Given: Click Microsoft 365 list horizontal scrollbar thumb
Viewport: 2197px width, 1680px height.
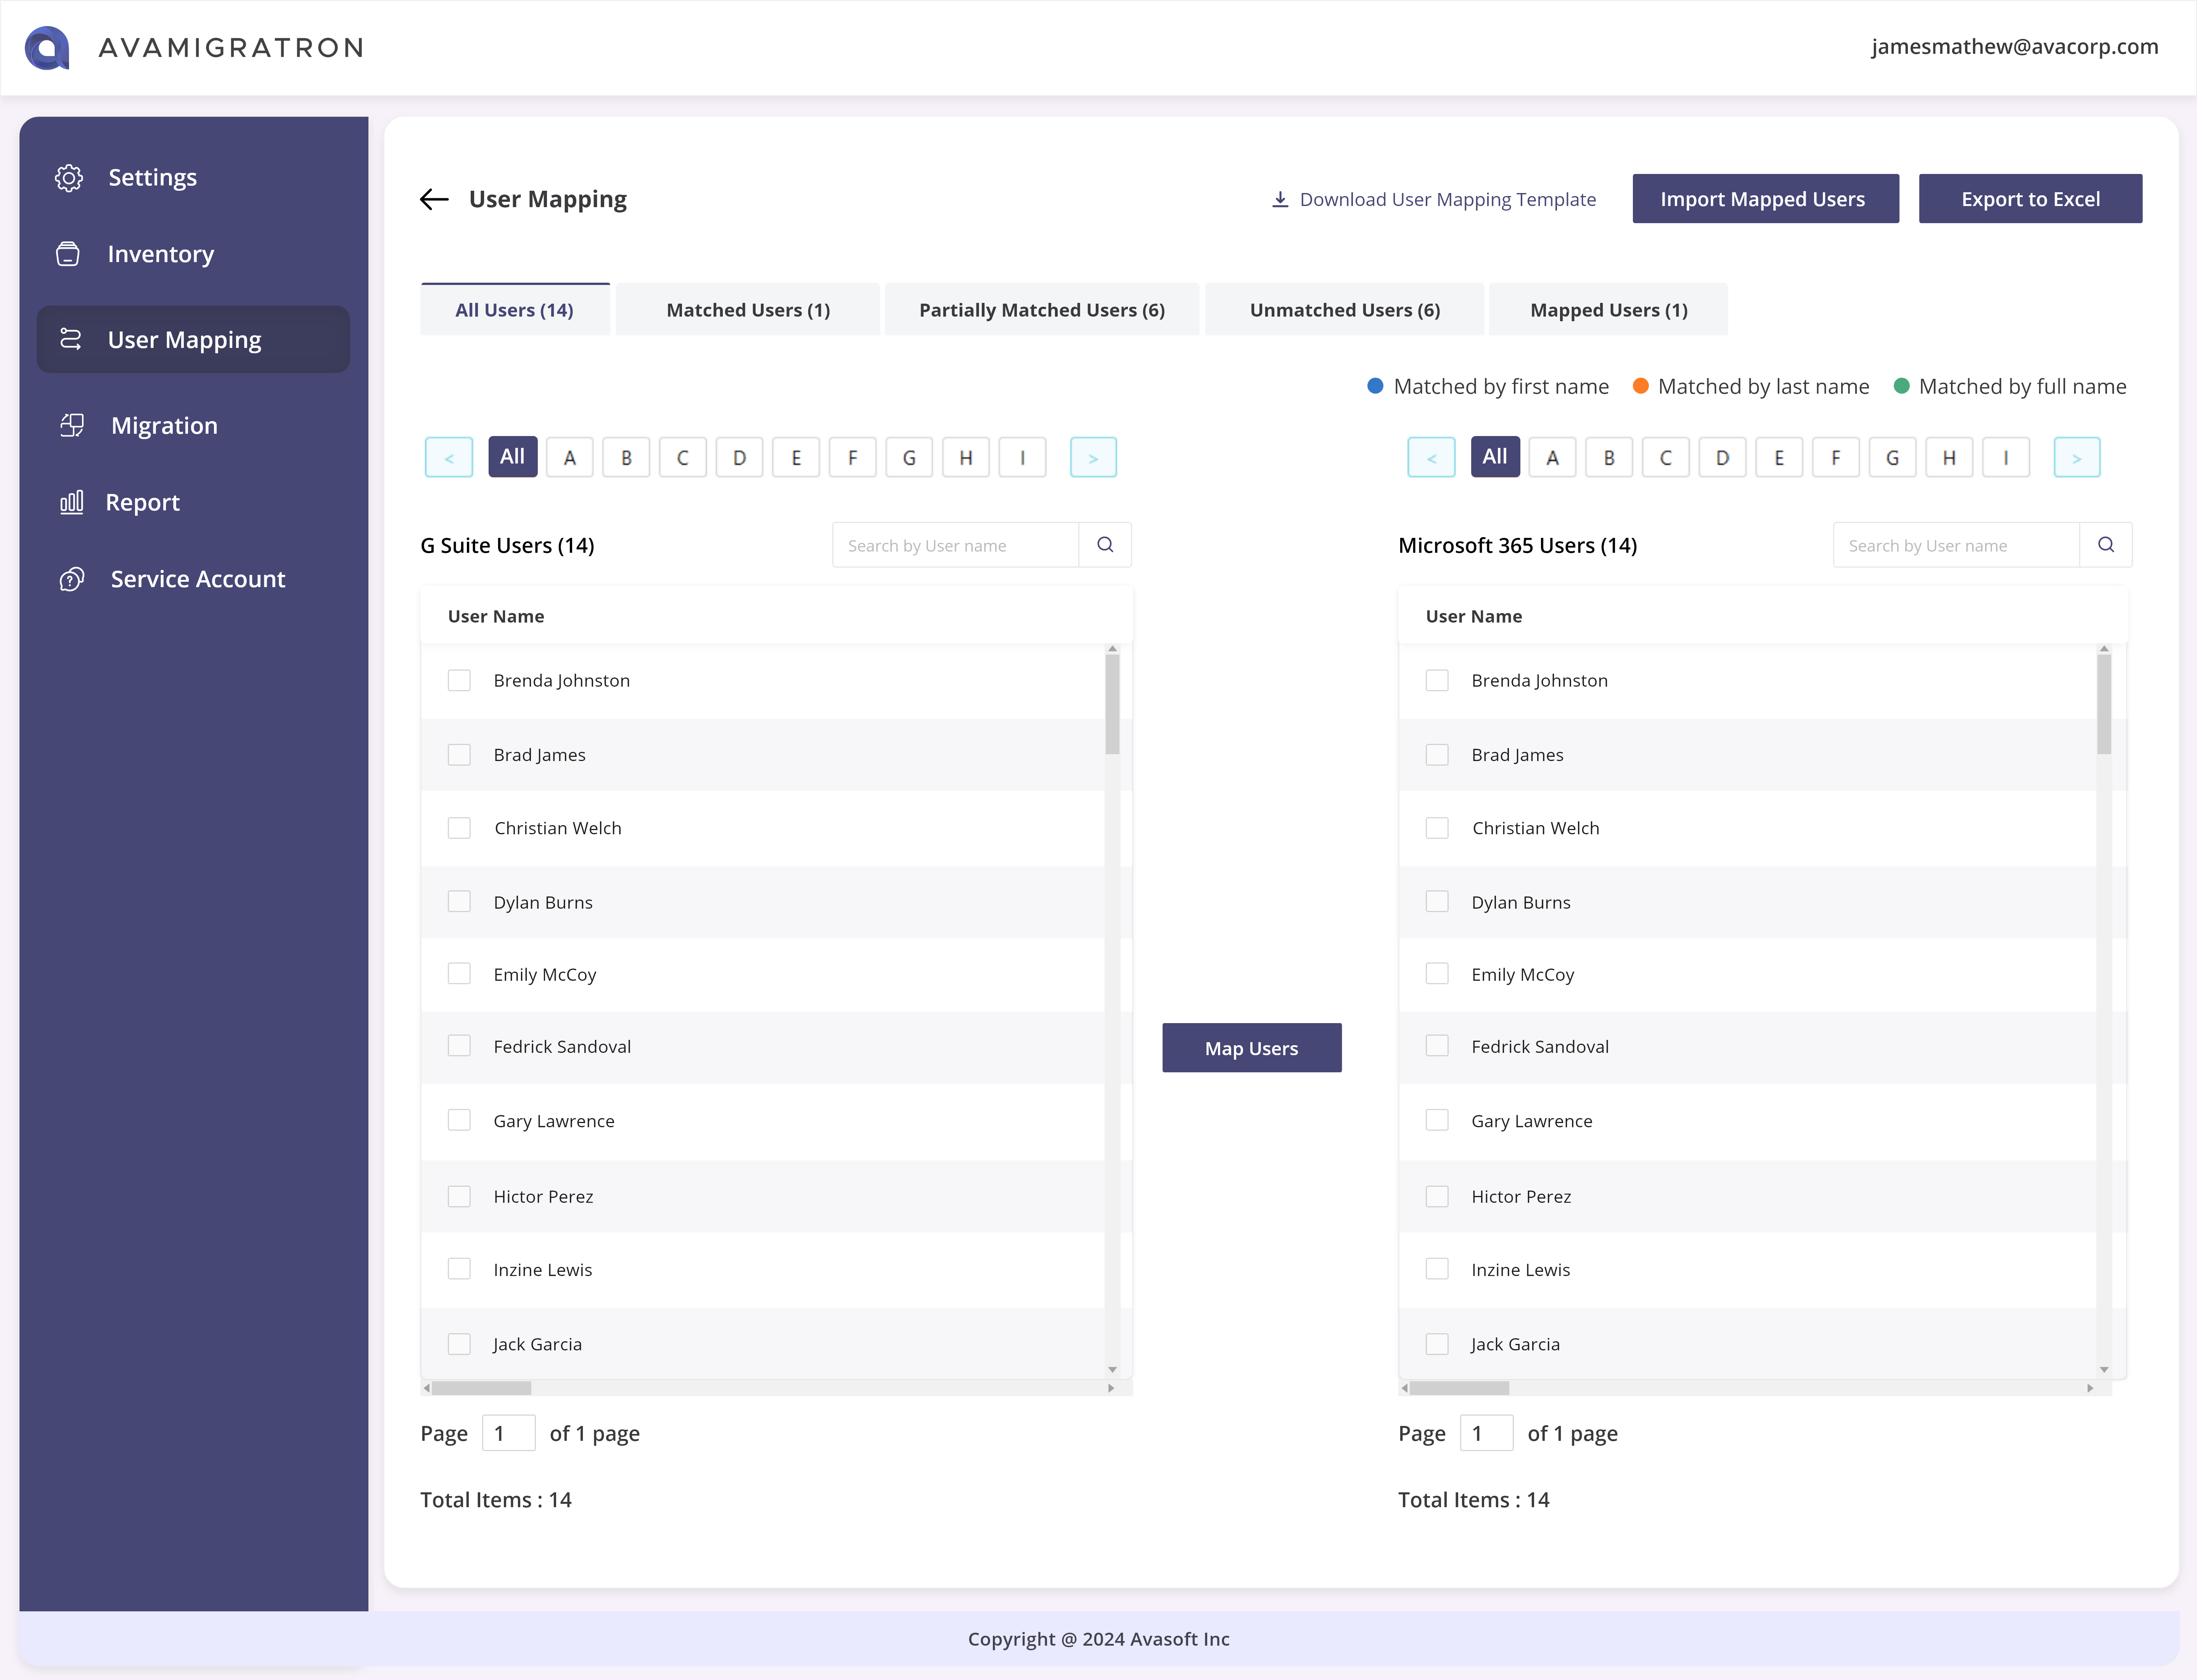Looking at the screenshot, I should pyautogui.click(x=1459, y=1388).
